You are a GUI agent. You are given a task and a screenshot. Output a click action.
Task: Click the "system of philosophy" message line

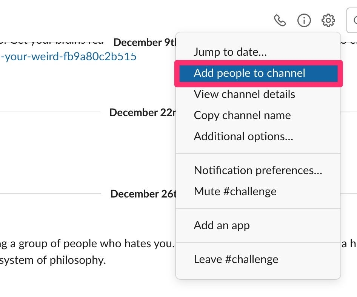tap(53, 260)
